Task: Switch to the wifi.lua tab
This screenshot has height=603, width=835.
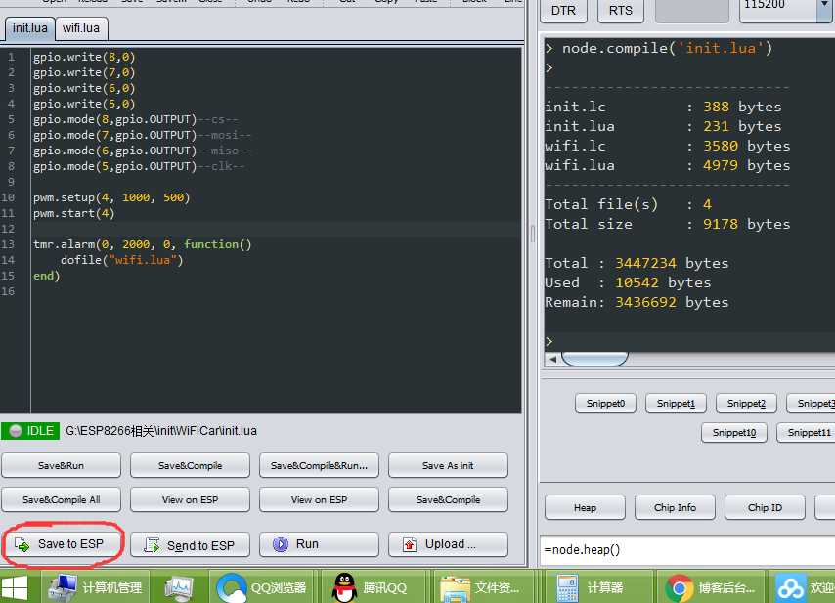Action: tap(81, 28)
